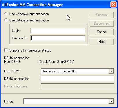The height and width of the screenshot is (108, 118).
Task: Close the Connection Manager dialog
Action: (x=113, y=5)
